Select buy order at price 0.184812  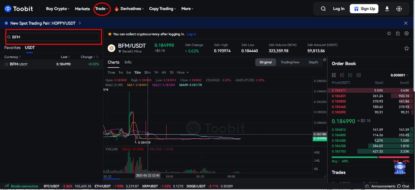[370, 129]
